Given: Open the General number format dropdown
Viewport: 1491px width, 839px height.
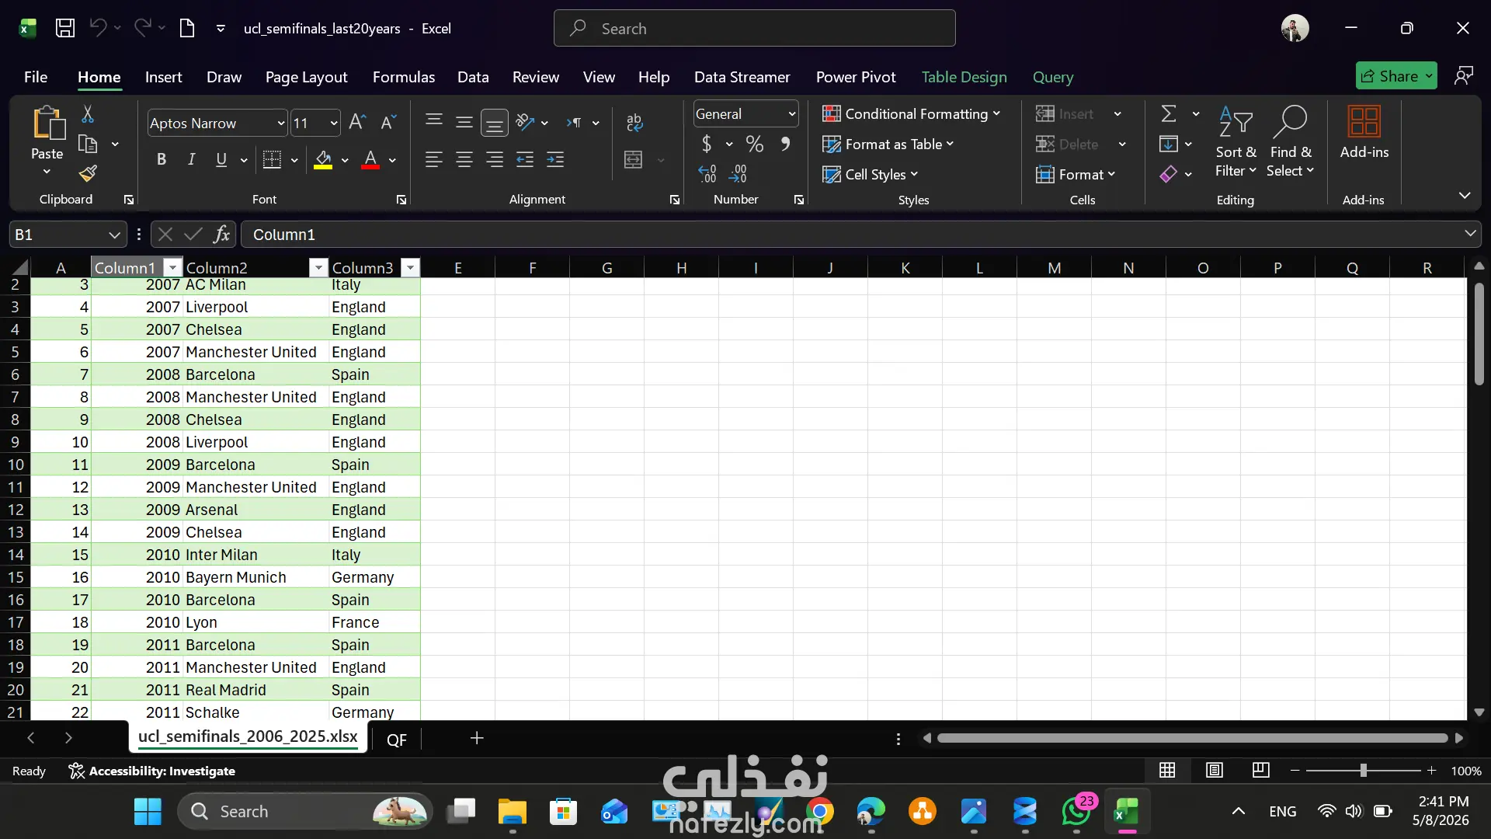Looking at the screenshot, I should click(x=791, y=113).
